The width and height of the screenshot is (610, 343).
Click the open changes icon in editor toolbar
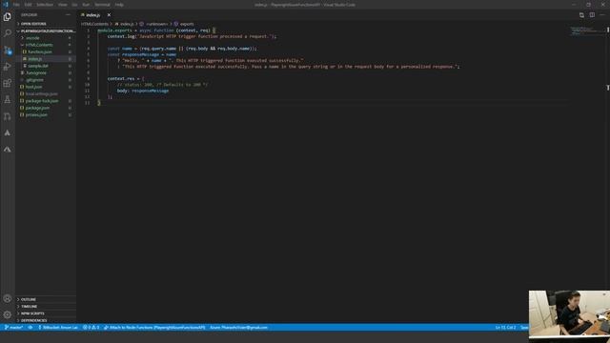coord(581,15)
